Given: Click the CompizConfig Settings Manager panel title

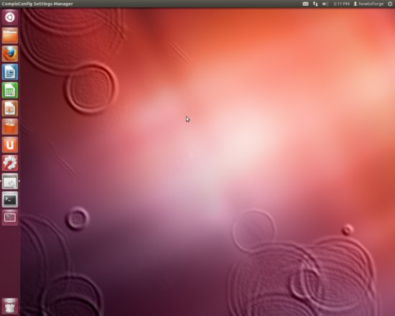Looking at the screenshot, I should tap(37, 4).
